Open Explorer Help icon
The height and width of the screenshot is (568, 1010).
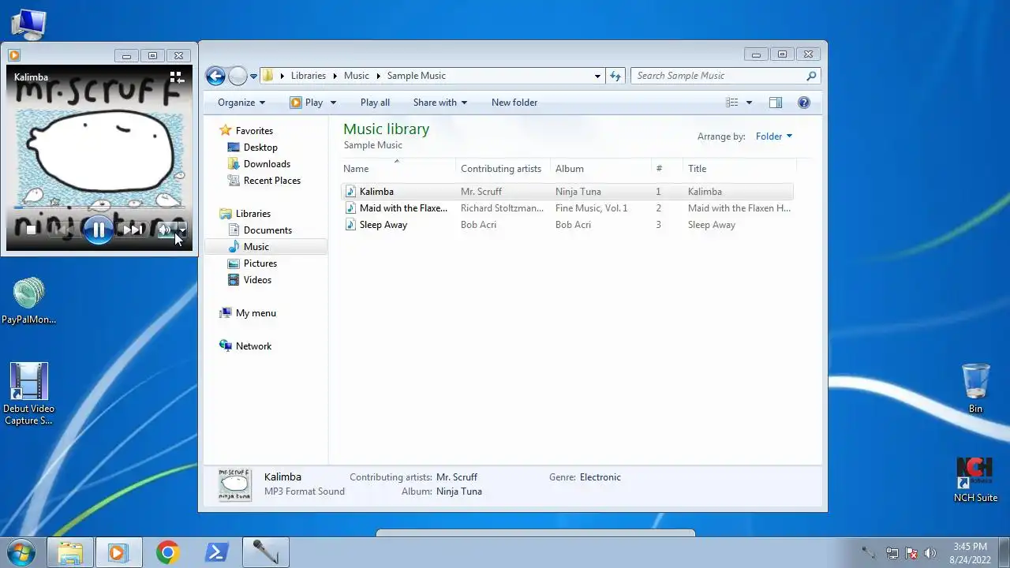point(804,103)
